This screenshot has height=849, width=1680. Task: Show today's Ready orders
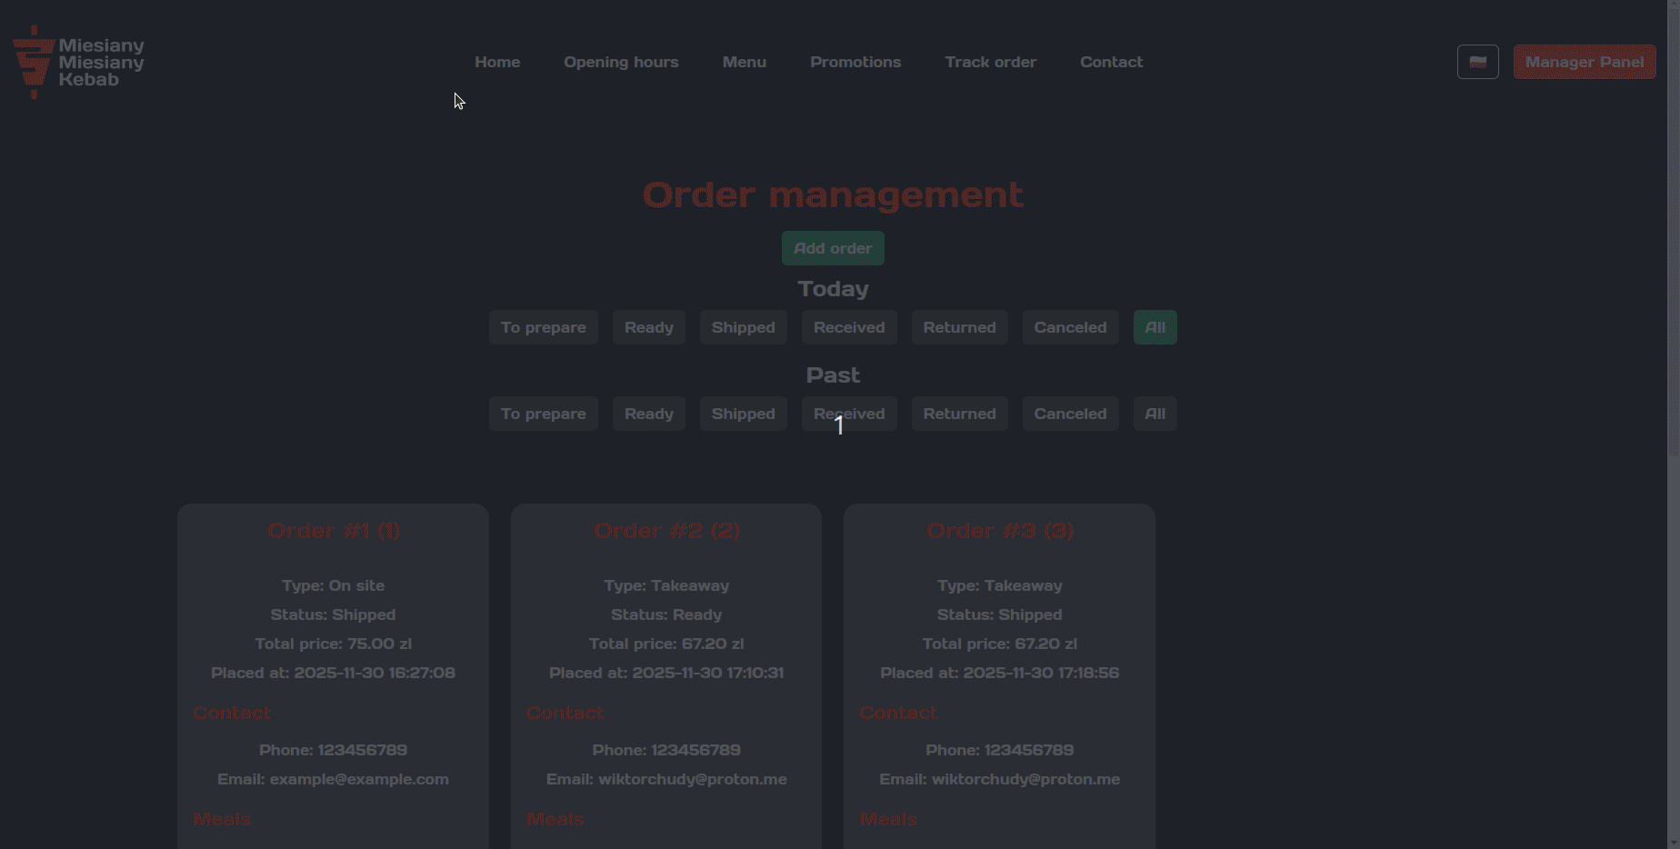click(x=648, y=327)
